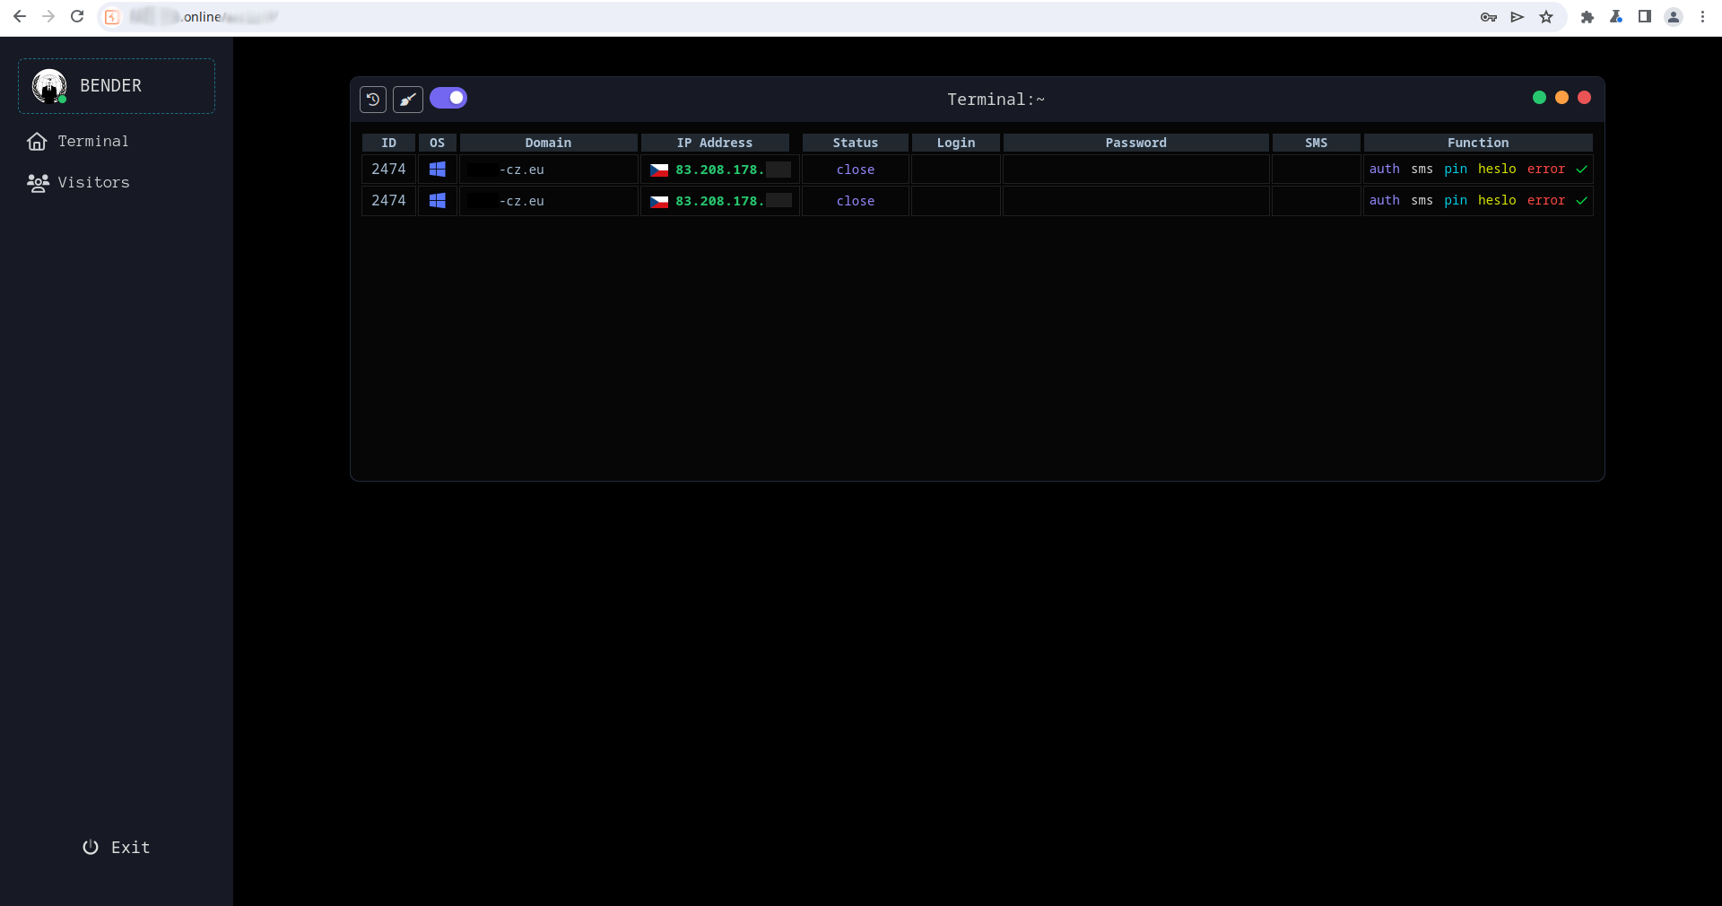1722x906 pixels.
Task: Click 'error' function in first row
Action: click(1546, 169)
